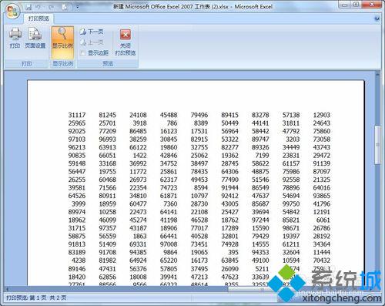
Task: Click 上一页 previous page
Action: click(x=92, y=42)
